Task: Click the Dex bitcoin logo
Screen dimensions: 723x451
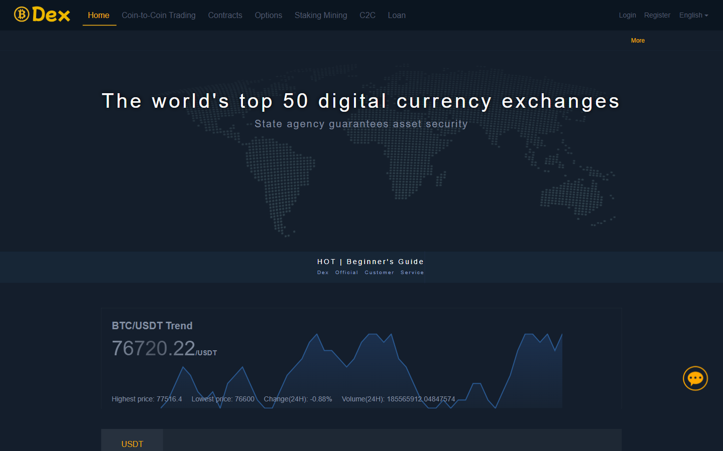Action: pos(42,15)
